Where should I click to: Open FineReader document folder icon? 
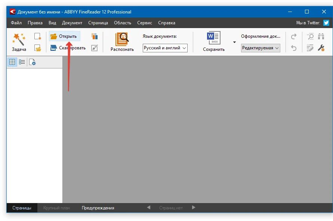point(38,48)
